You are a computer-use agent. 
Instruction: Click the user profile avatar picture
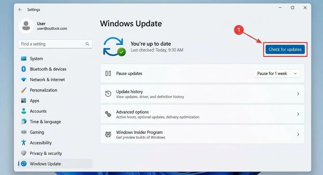click(26, 26)
